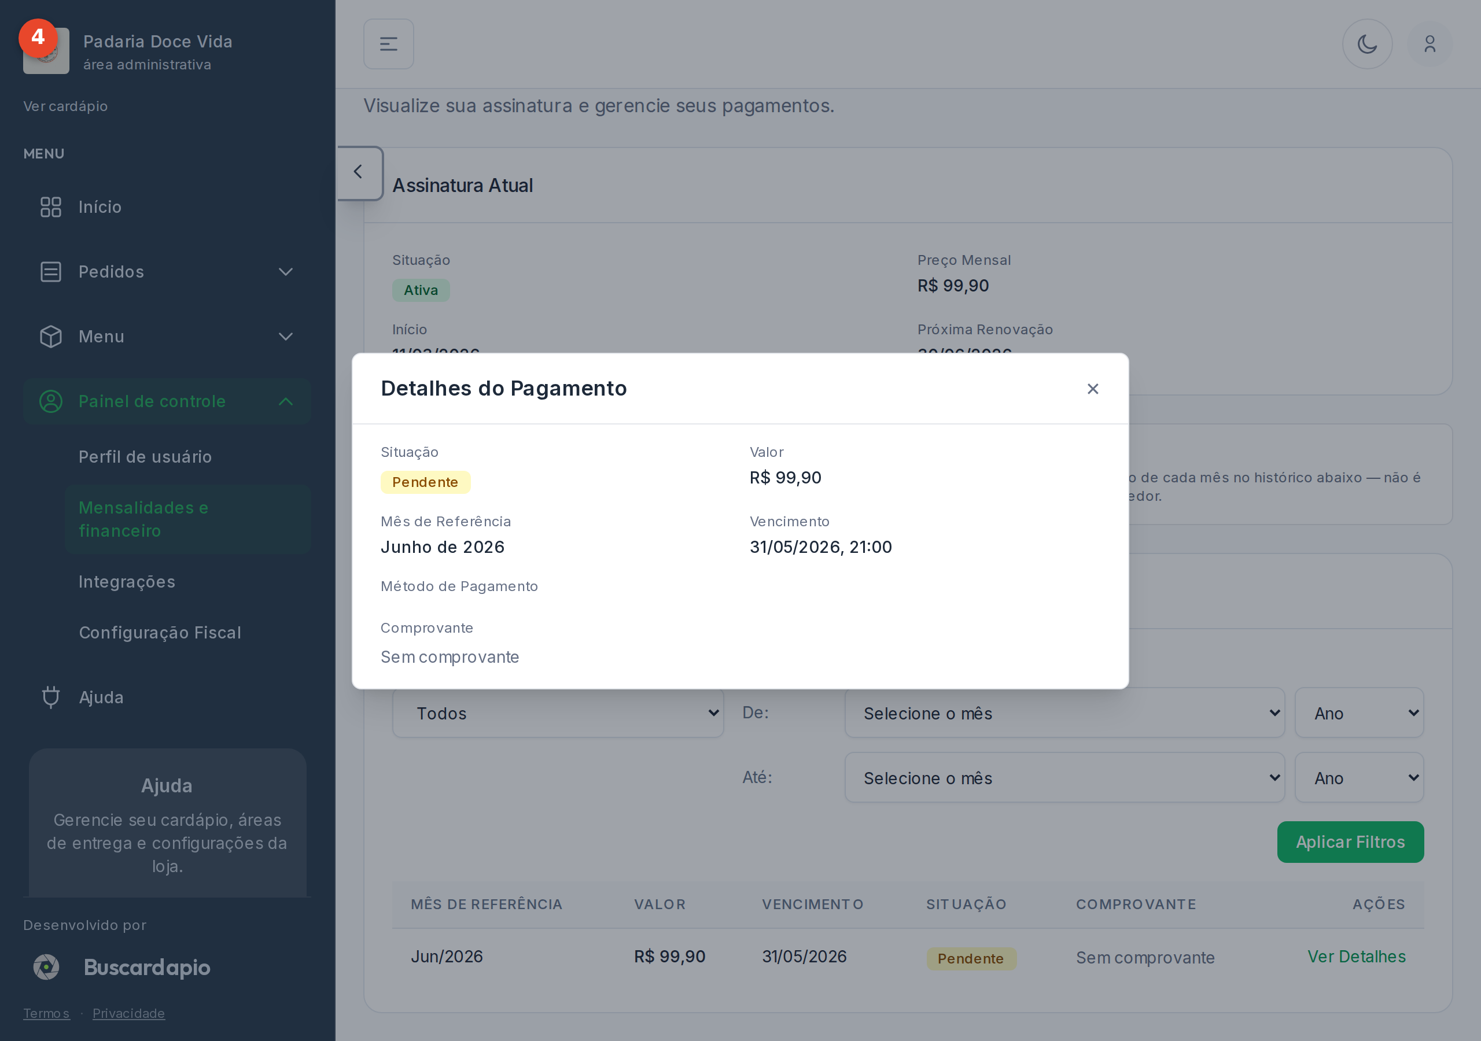Click the MÊS DE REFERÊNCIA column header
1481x1041 pixels.
tap(487, 905)
